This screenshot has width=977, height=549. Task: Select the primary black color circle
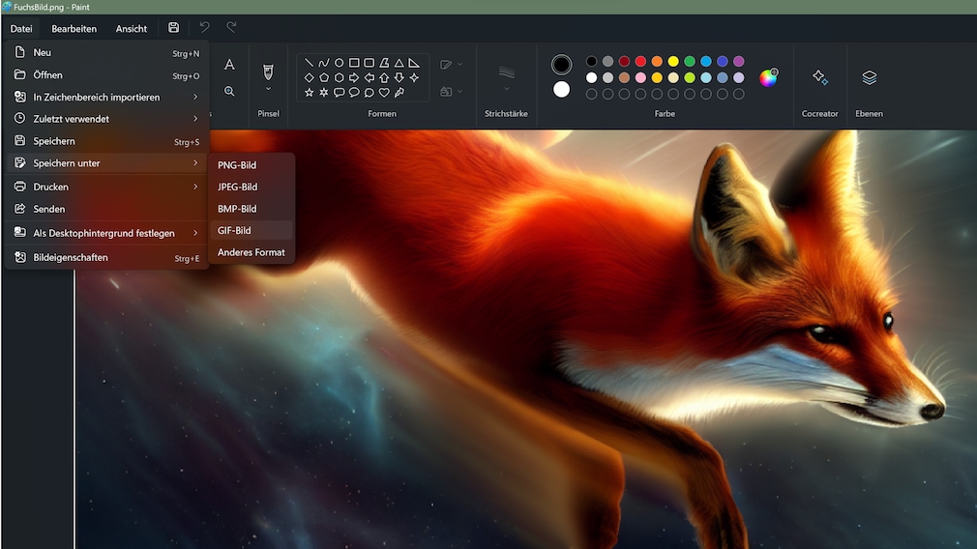(561, 65)
